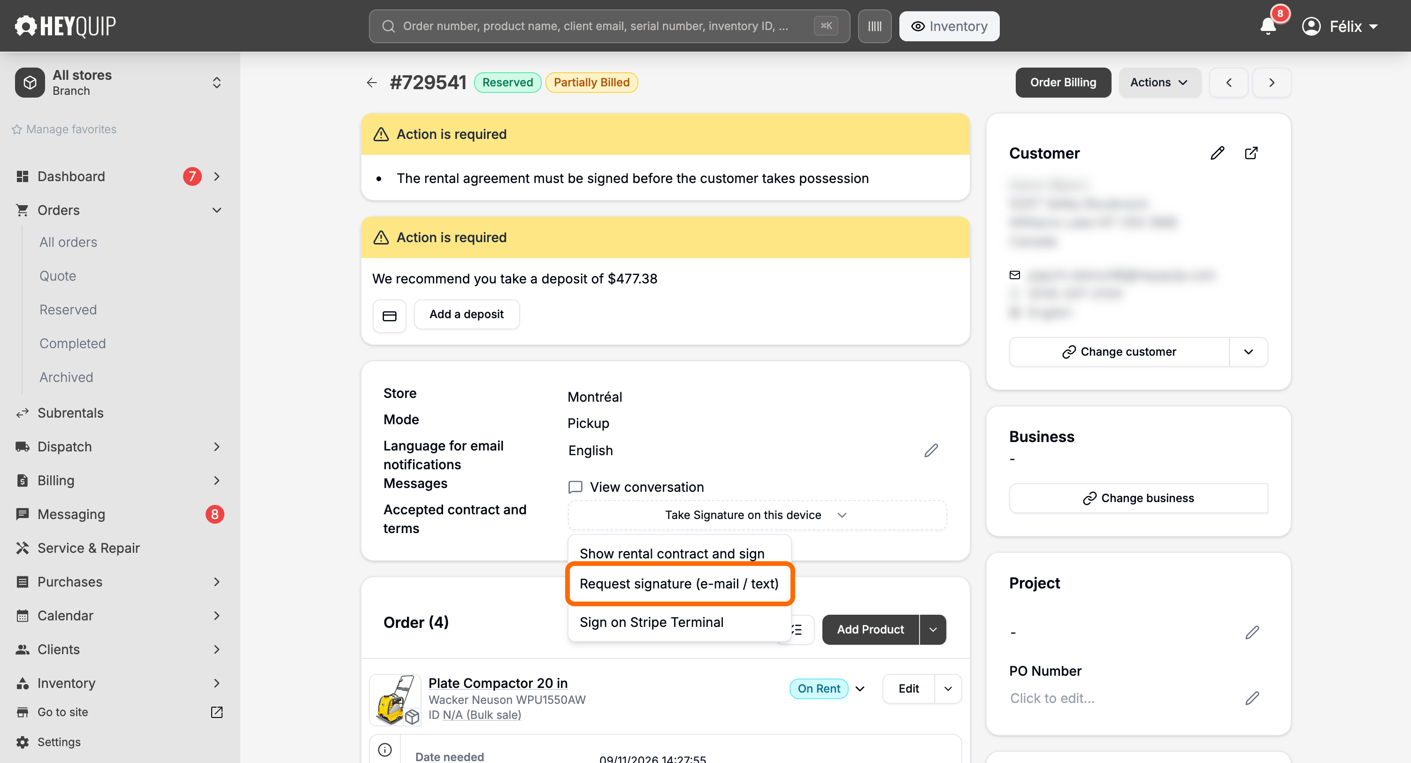The height and width of the screenshot is (763, 1411).
Task: Open the notifications bell
Action: tap(1267, 26)
